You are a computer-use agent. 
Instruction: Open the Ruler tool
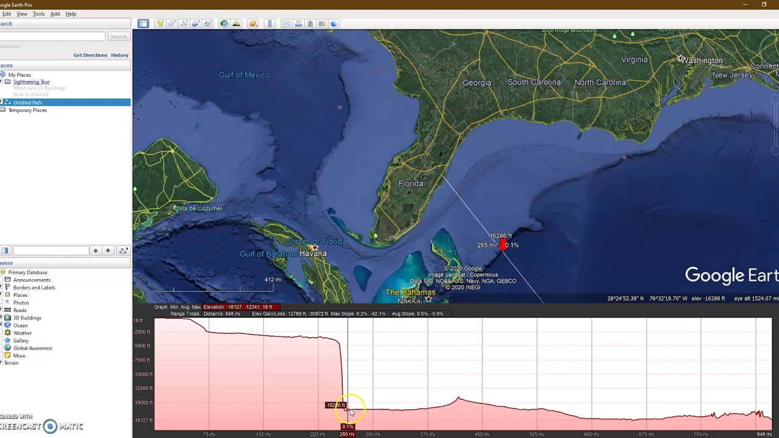(x=270, y=24)
